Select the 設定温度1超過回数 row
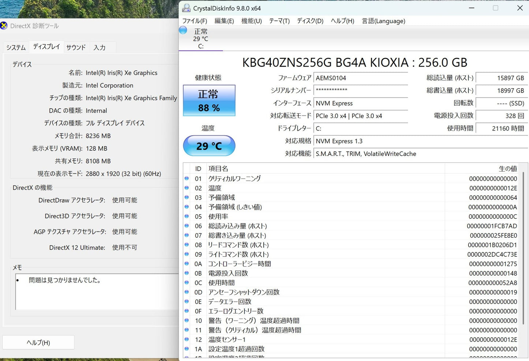 coord(351,349)
